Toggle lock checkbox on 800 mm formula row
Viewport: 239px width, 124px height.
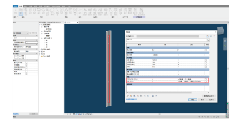pyautogui.click(x=206, y=82)
